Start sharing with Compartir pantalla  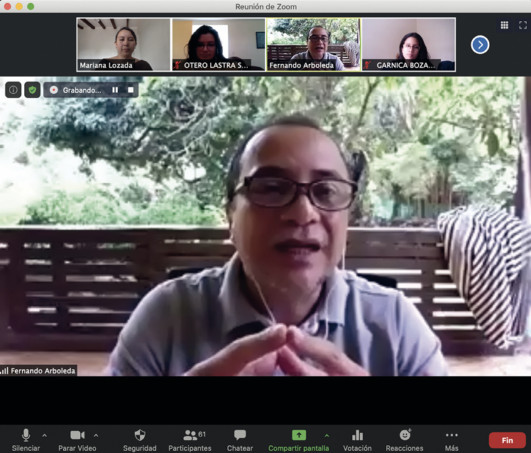pos(299,440)
